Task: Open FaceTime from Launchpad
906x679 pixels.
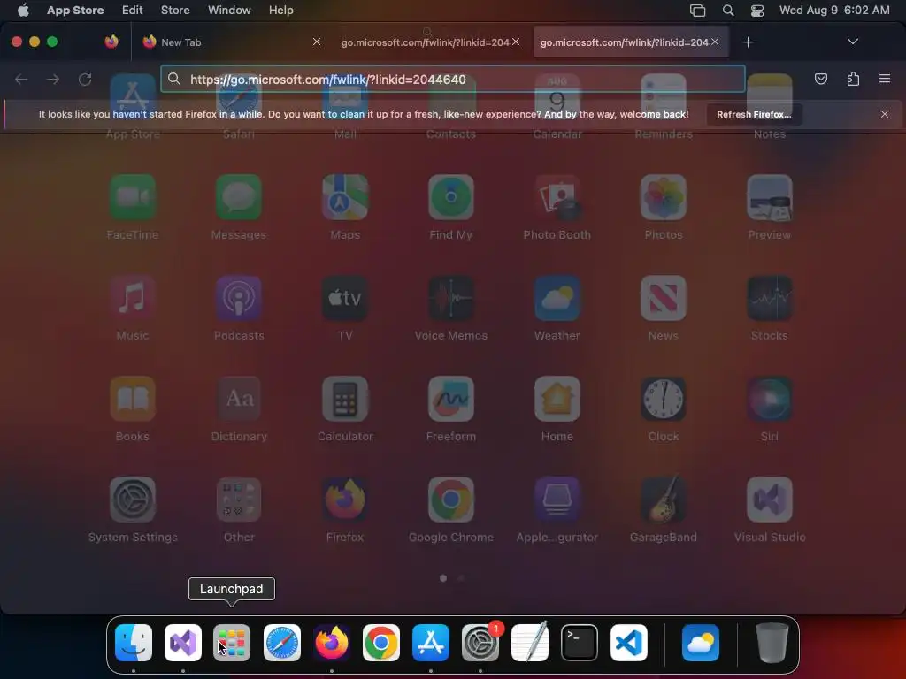Action: [x=133, y=197]
